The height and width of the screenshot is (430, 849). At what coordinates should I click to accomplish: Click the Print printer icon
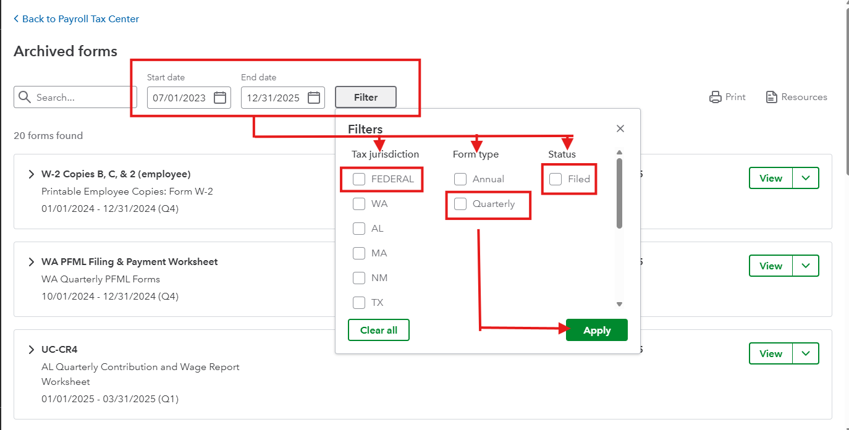click(716, 97)
